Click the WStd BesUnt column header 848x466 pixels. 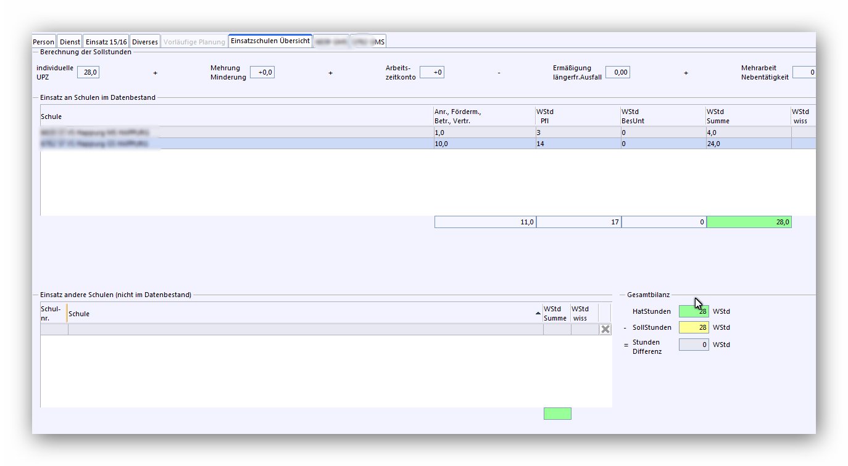[x=663, y=116]
